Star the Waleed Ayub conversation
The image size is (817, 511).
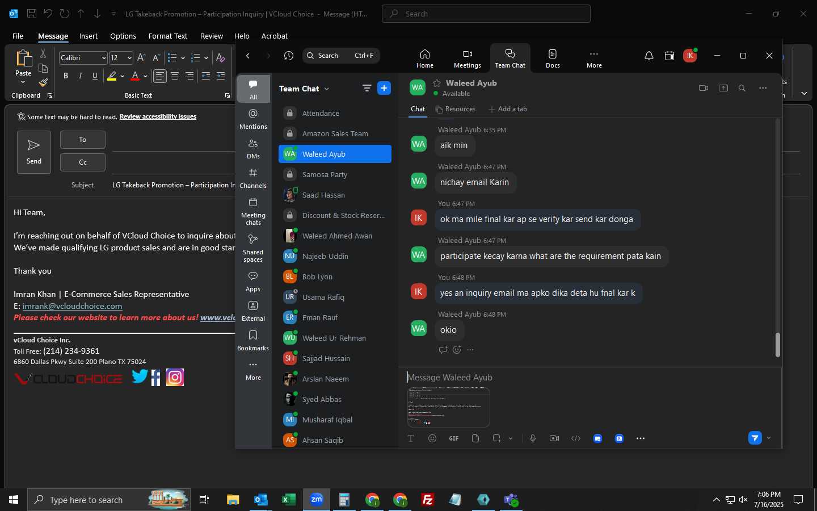coord(437,83)
